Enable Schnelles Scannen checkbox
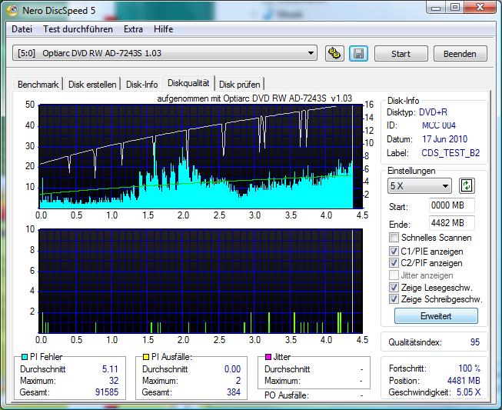The image size is (502, 410). click(x=394, y=238)
